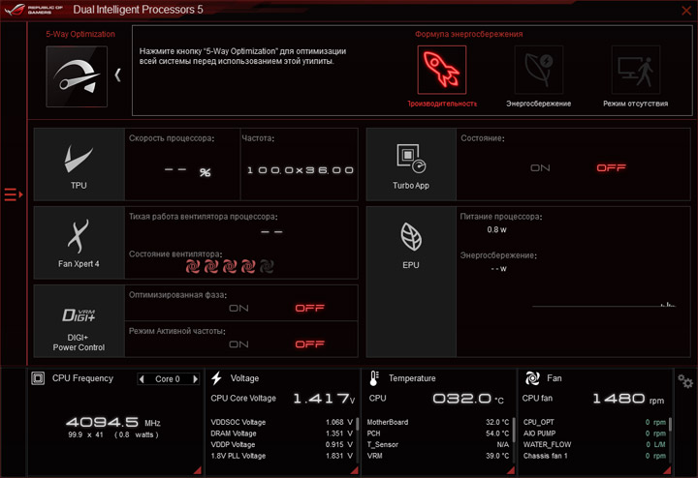Viewport: 698px width, 478px height.
Task: Select the Энергосбережение leaf mode
Action: tap(539, 70)
